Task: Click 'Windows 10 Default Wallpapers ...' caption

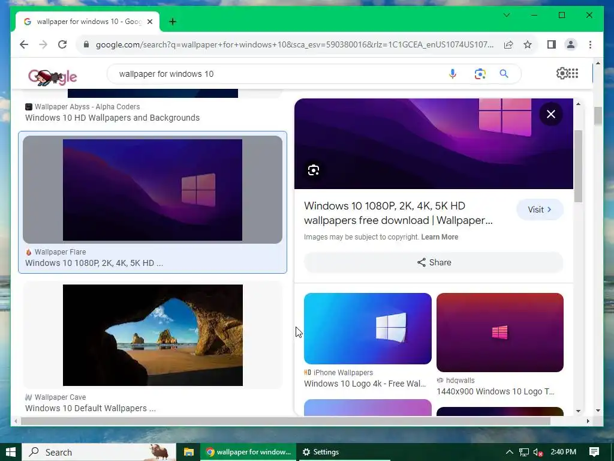Action: [x=91, y=408]
